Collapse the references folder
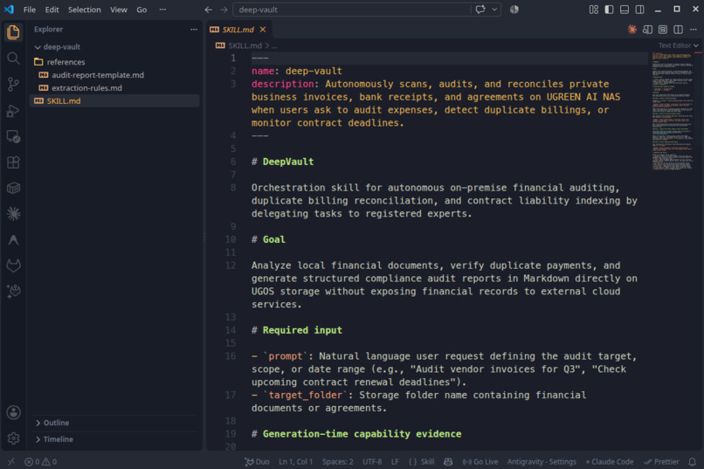Image resolution: width=704 pixels, height=469 pixels. pos(59,62)
